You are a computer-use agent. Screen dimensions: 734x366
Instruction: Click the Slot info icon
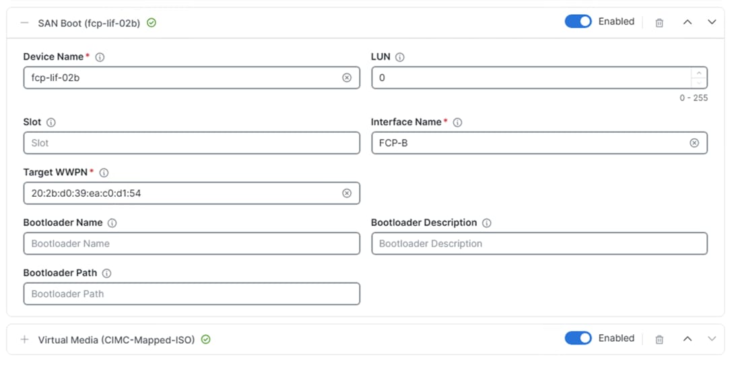pos(51,122)
